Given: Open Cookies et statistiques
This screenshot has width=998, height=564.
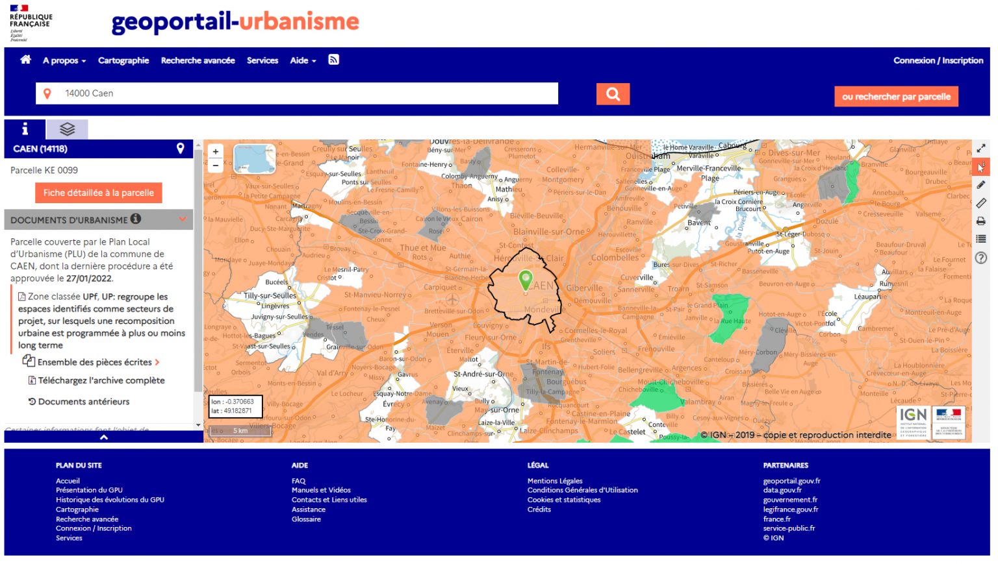Looking at the screenshot, I should tap(564, 500).
